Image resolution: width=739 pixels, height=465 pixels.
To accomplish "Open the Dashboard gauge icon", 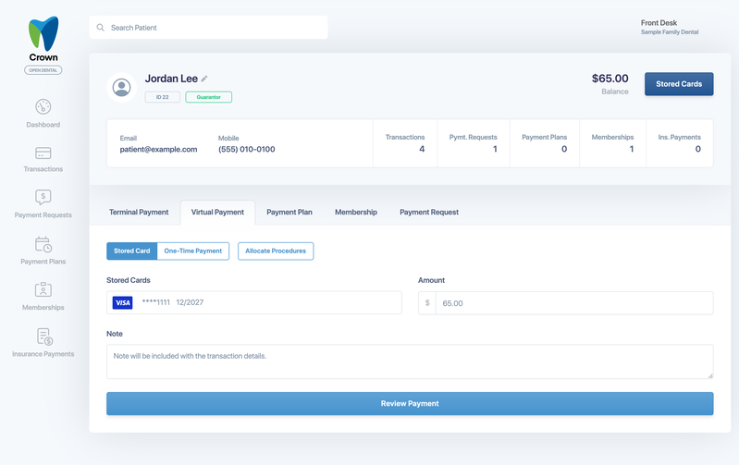I will click(x=43, y=106).
